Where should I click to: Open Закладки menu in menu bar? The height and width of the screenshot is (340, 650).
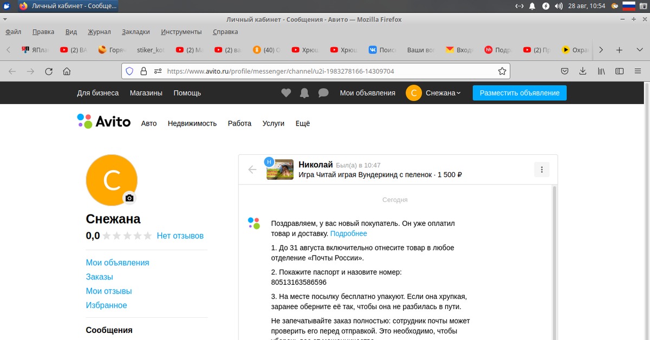pos(135,32)
